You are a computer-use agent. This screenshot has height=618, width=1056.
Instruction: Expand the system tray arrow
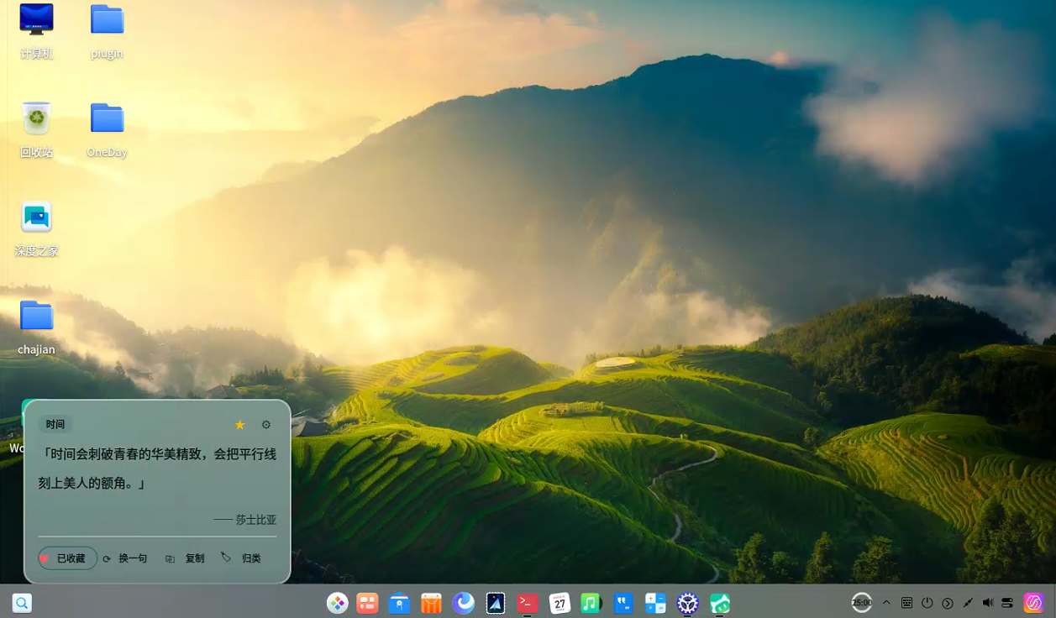point(886,603)
